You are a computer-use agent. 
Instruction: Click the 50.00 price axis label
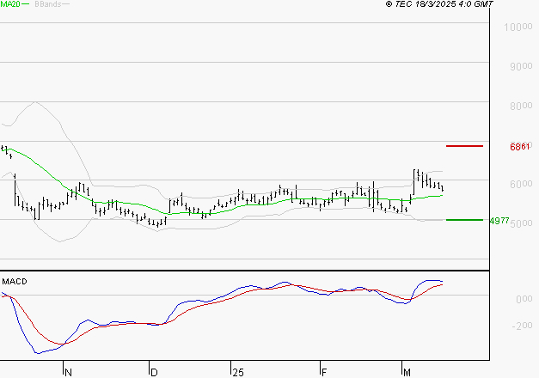point(521,223)
